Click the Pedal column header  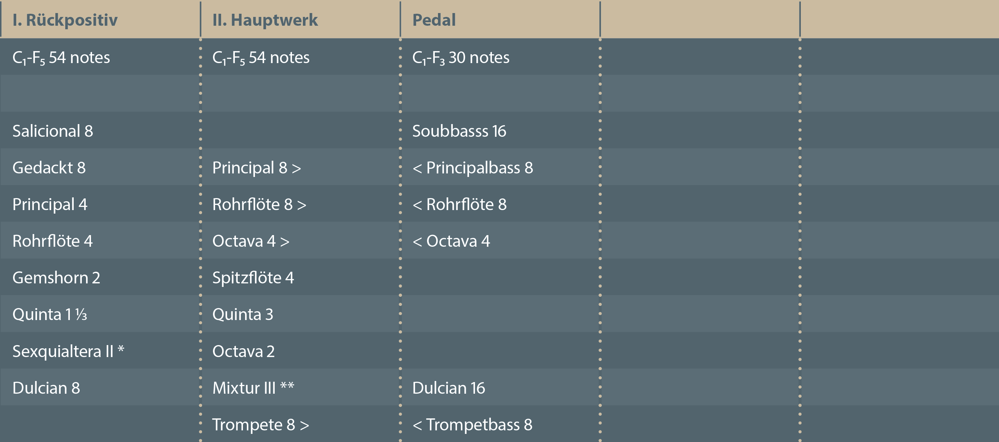point(434,20)
